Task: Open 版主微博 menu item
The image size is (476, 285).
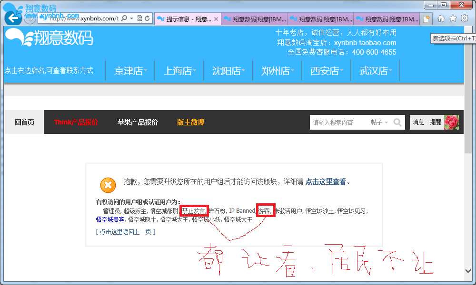Action: click(190, 122)
